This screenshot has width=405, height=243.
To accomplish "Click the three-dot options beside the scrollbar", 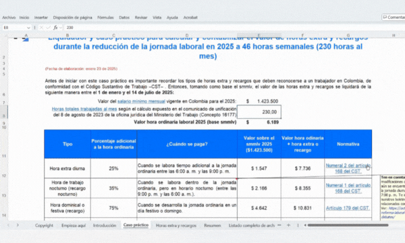I will (298, 225).
